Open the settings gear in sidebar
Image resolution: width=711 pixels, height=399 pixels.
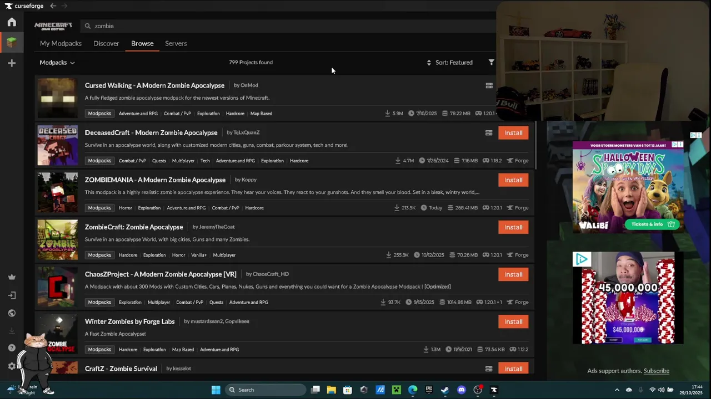click(x=12, y=366)
